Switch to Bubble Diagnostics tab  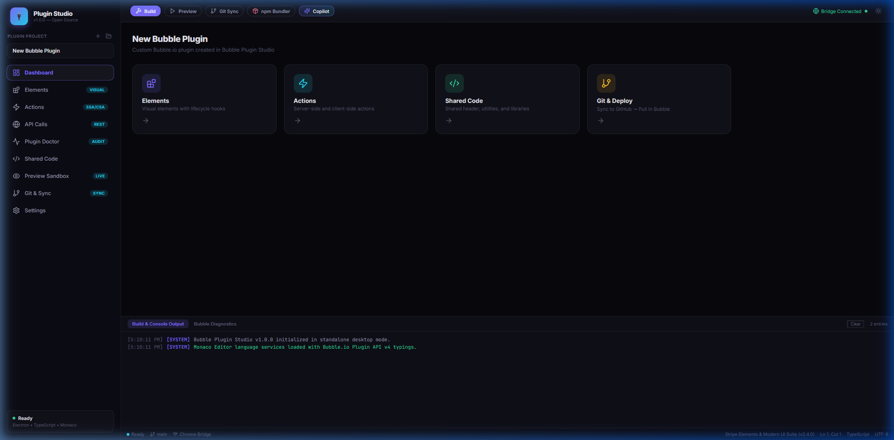215,324
